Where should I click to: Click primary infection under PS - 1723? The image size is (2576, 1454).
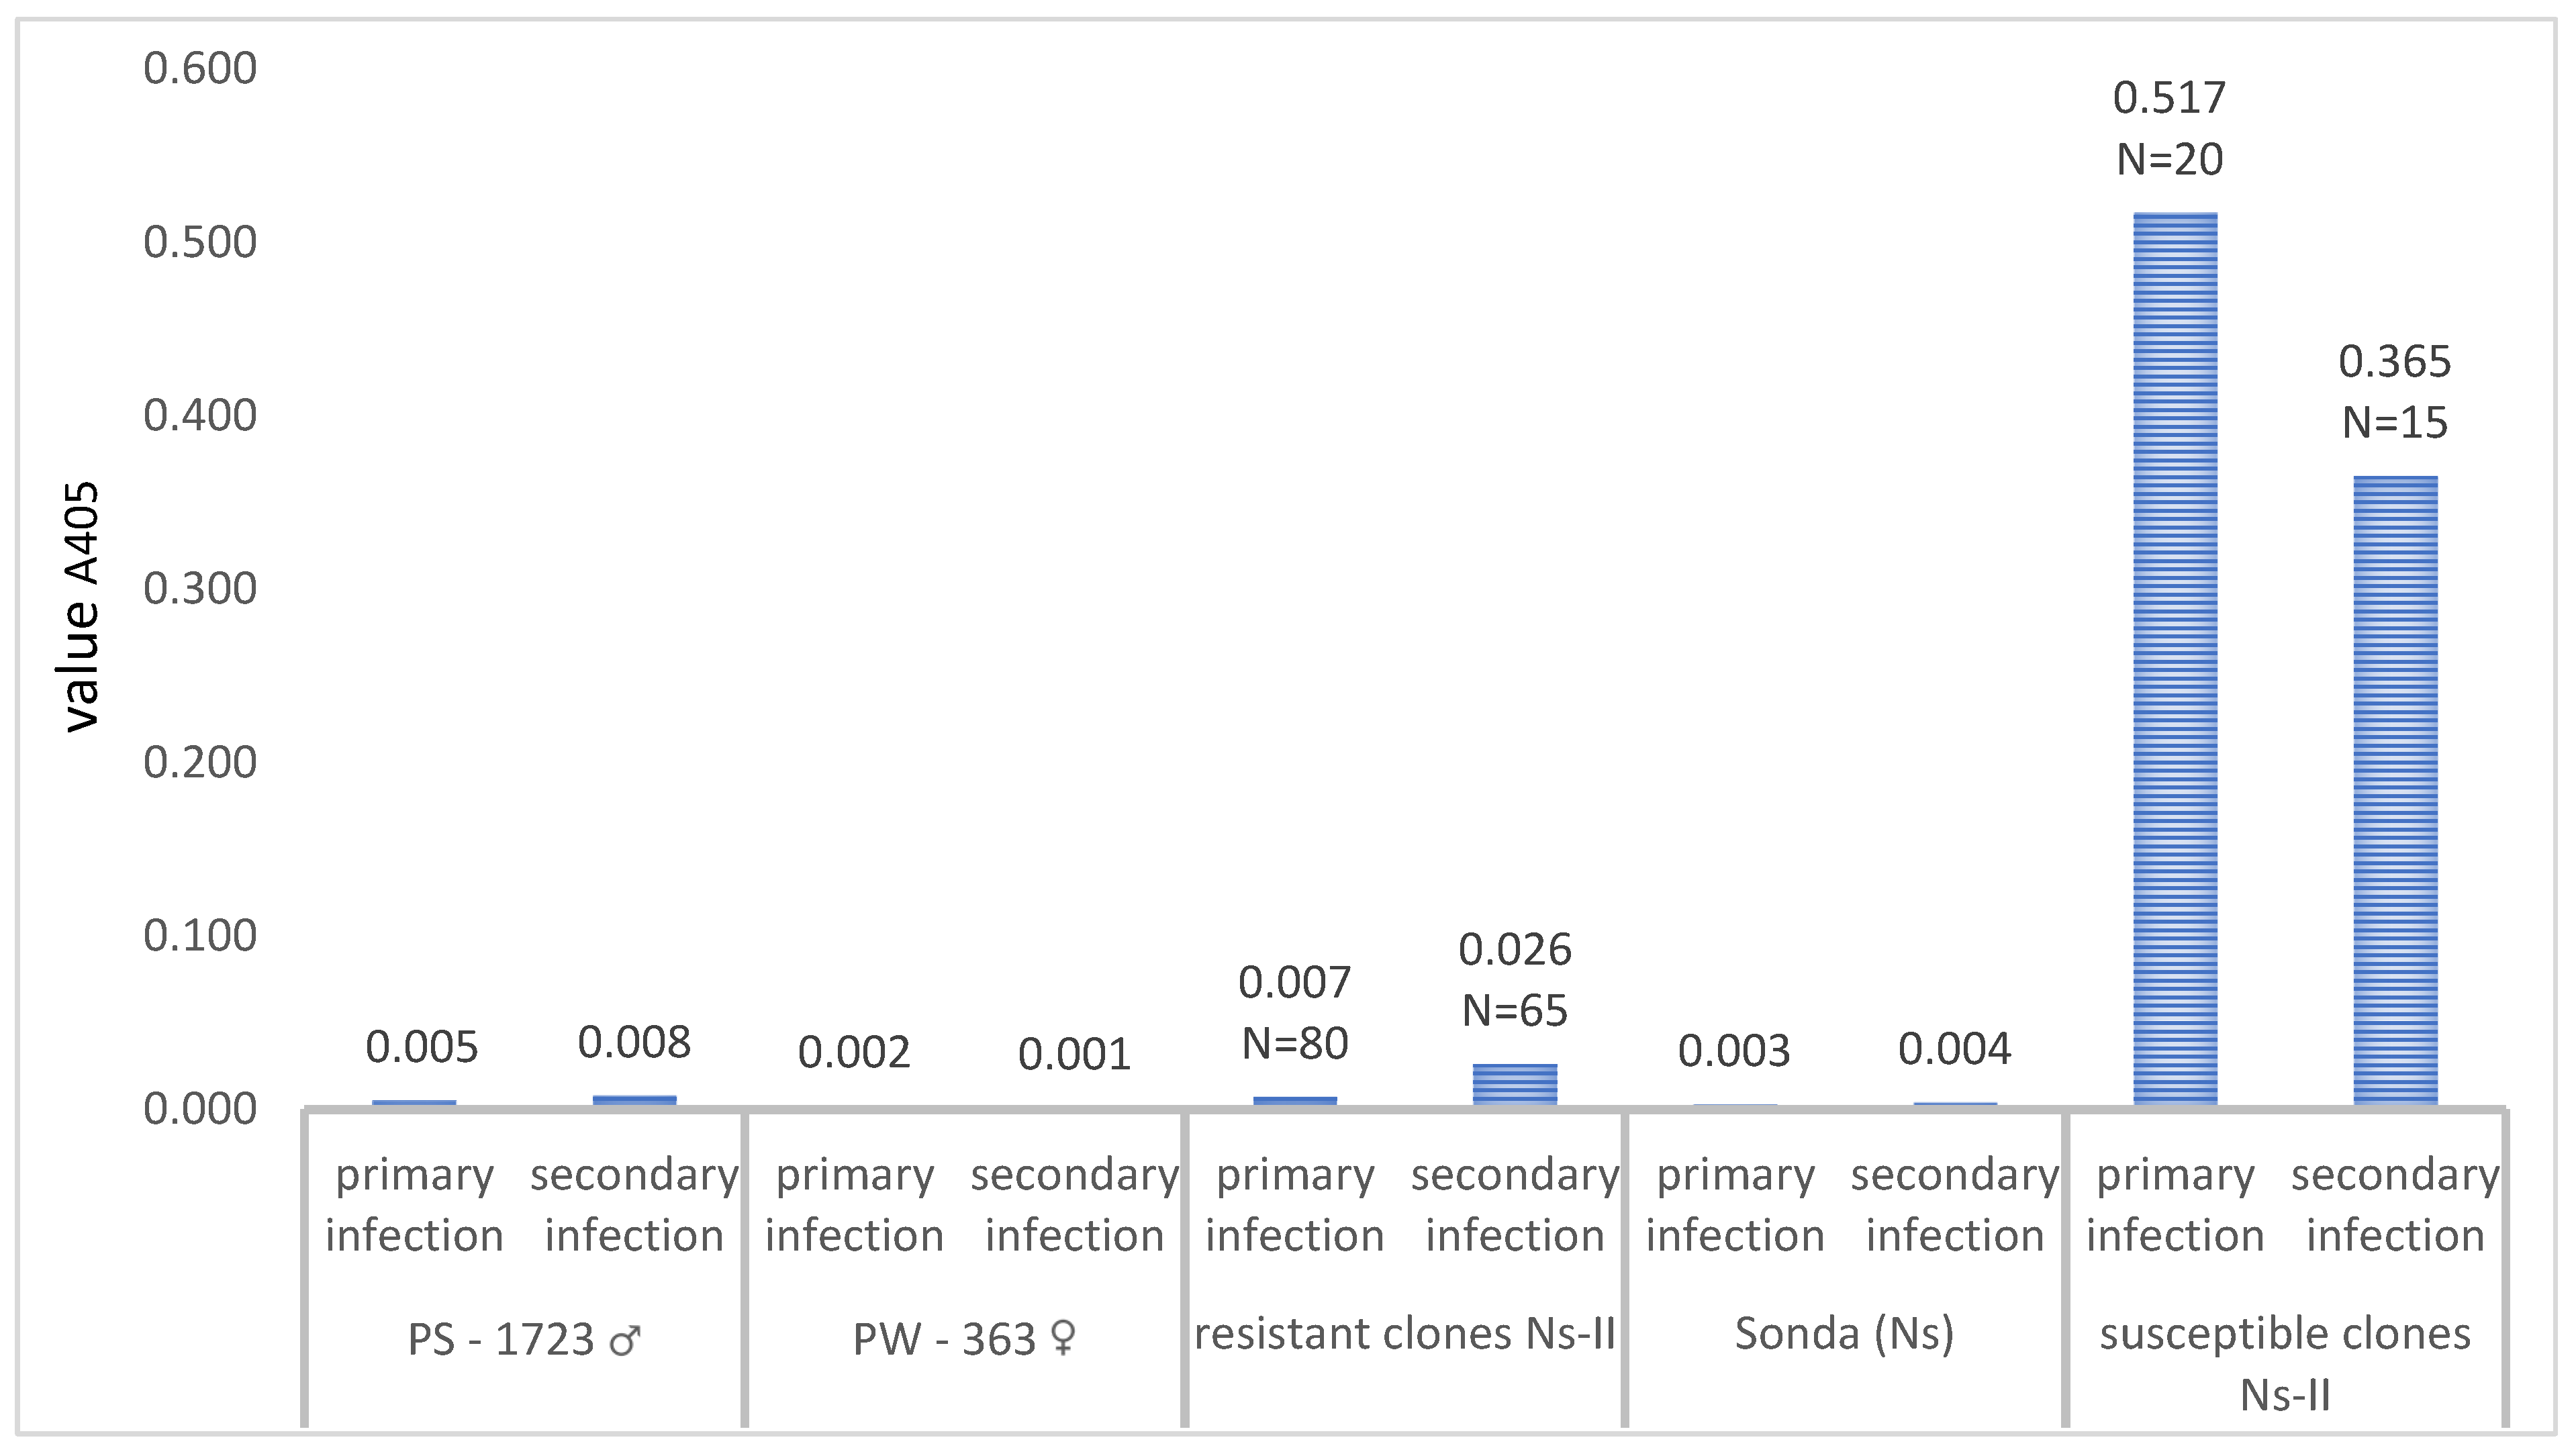point(414,1205)
